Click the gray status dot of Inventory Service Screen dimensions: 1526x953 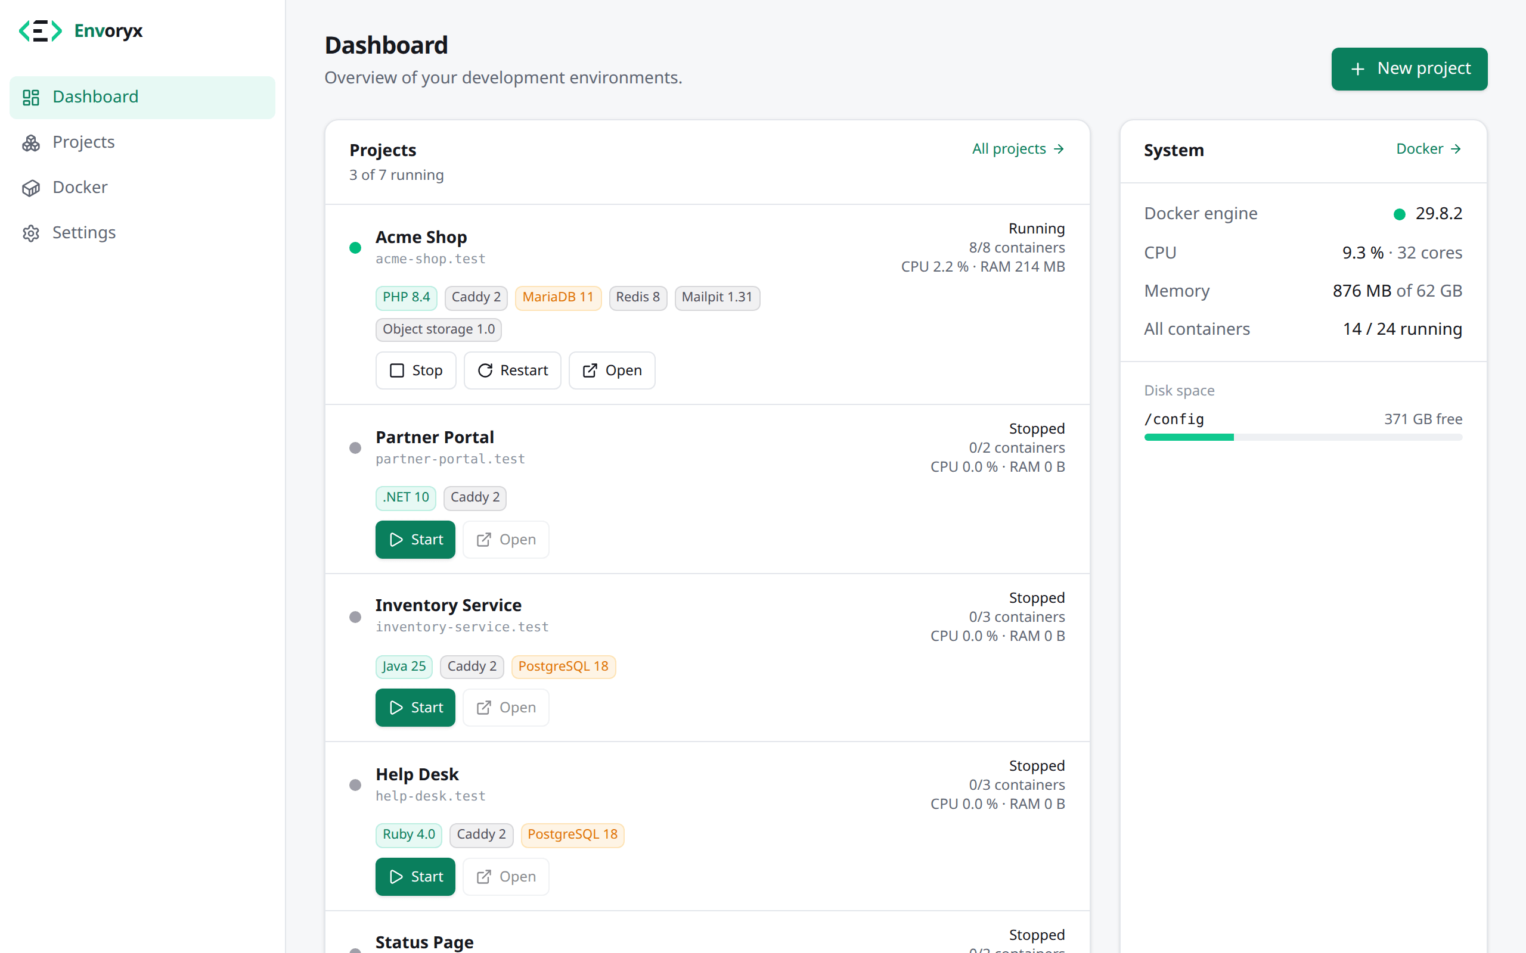point(356,617)
